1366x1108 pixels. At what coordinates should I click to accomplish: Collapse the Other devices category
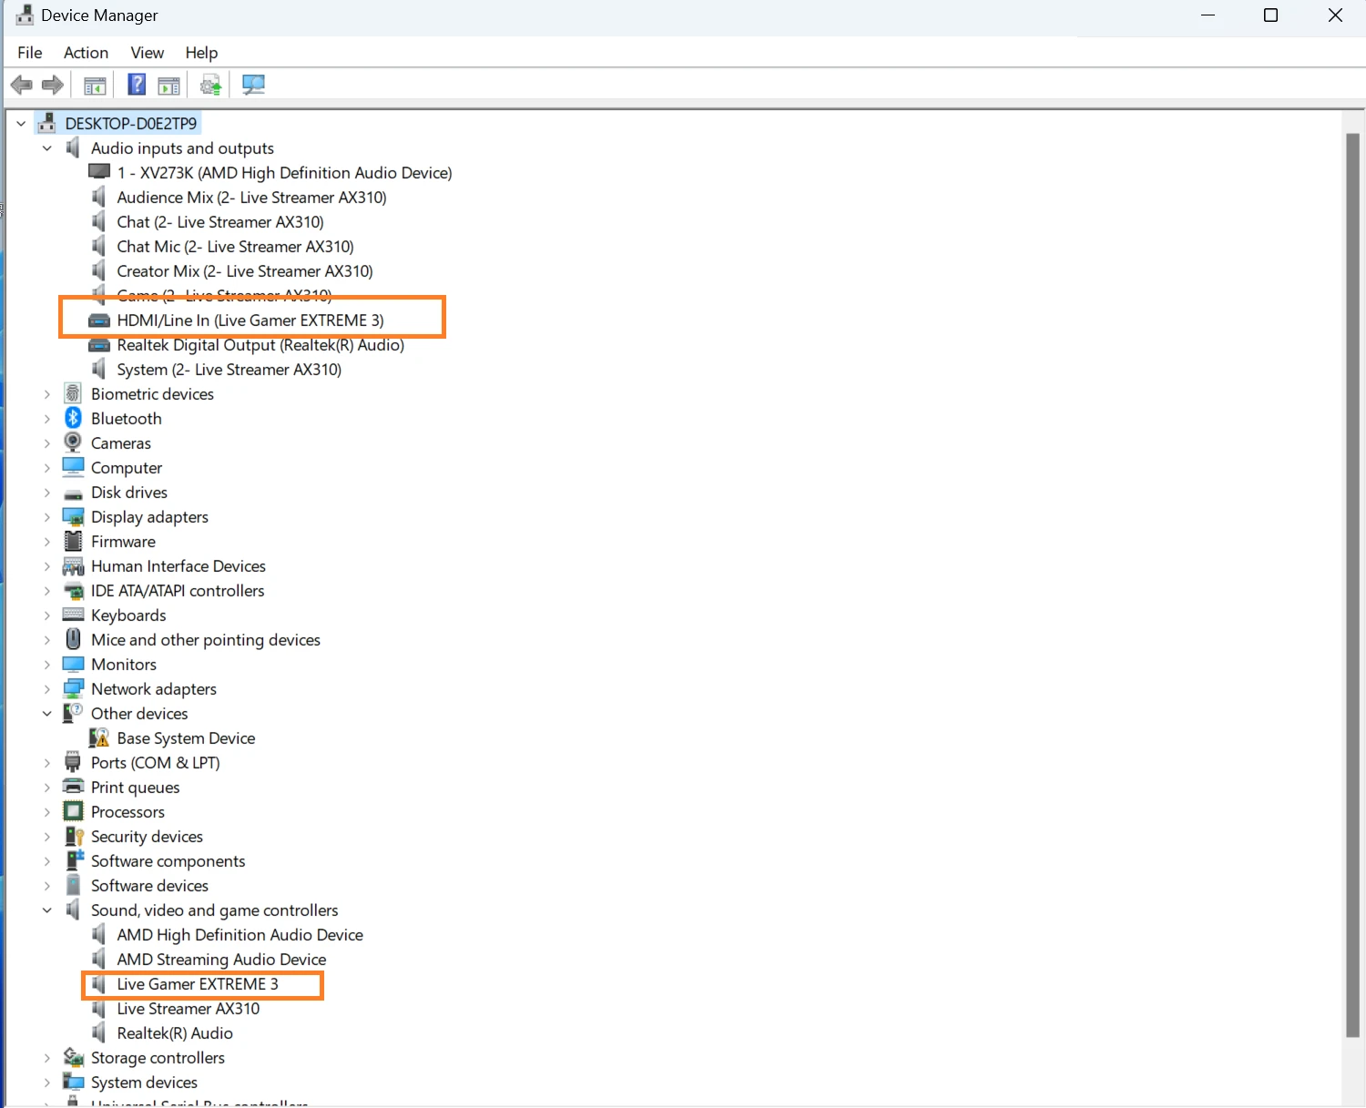[47, 713]
